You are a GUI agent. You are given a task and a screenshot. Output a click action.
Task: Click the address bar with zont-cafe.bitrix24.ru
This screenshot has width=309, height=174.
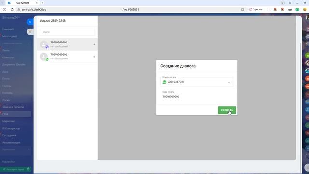pos(34,9)
